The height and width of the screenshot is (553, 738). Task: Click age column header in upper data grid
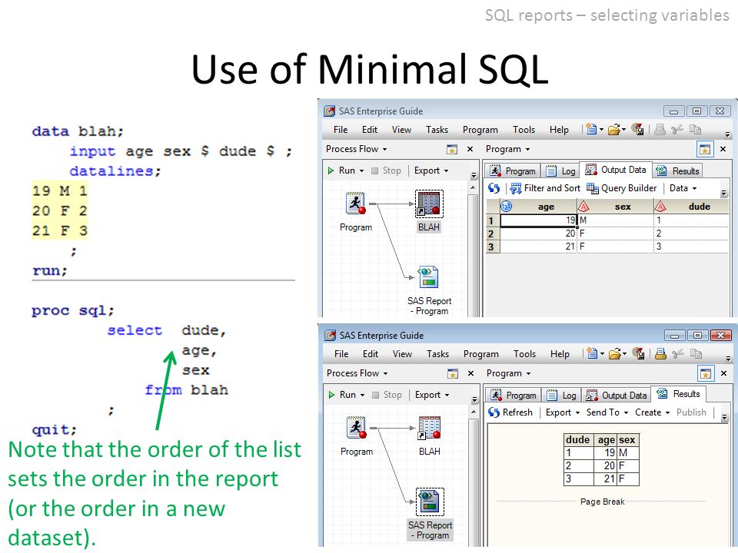(538, 207)
